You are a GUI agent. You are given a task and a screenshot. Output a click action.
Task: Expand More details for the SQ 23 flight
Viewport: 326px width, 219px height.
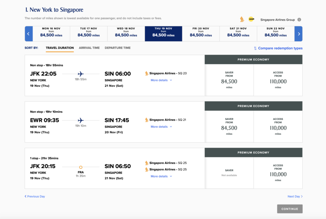pos(160,80)
